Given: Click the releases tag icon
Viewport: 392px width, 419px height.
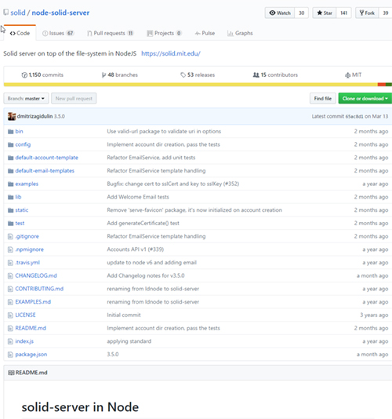Looking at the screenshot, I should pyautogui.click(x=183, y=75).
